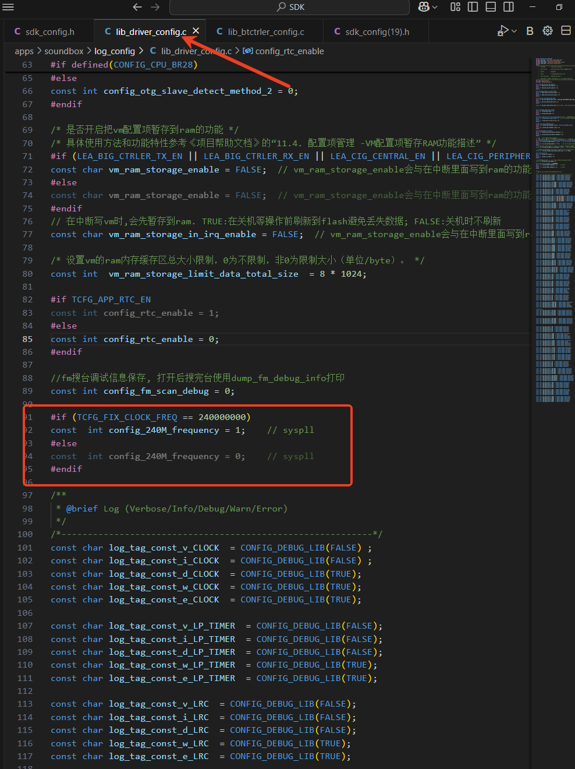
Task: Click log_tag_const_e_LRC on line 117
Action: pos(159,756)
